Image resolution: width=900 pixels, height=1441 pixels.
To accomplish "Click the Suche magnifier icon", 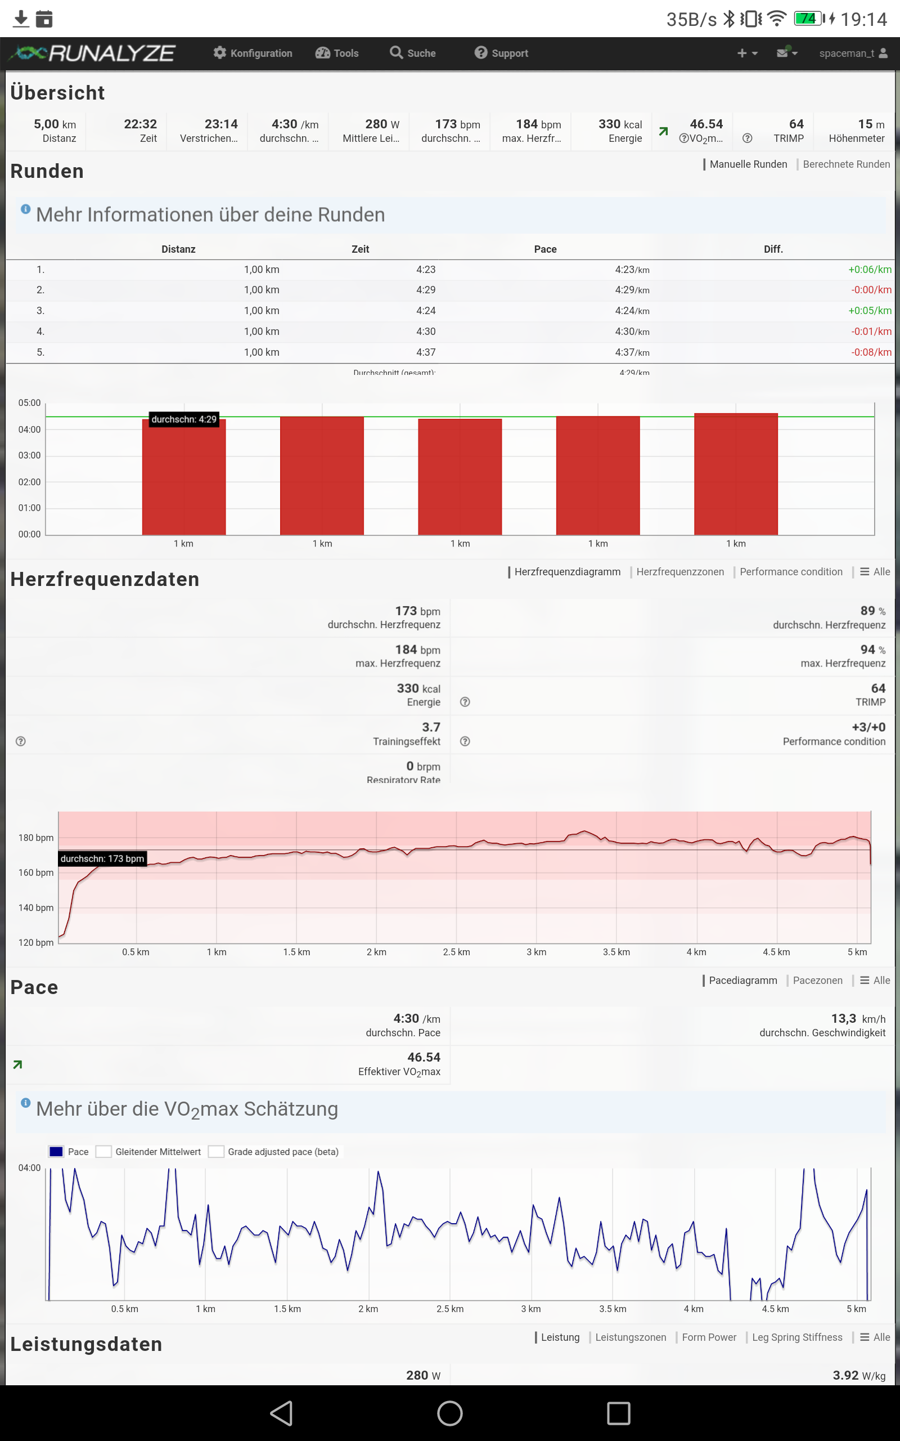I will (396, 53).
